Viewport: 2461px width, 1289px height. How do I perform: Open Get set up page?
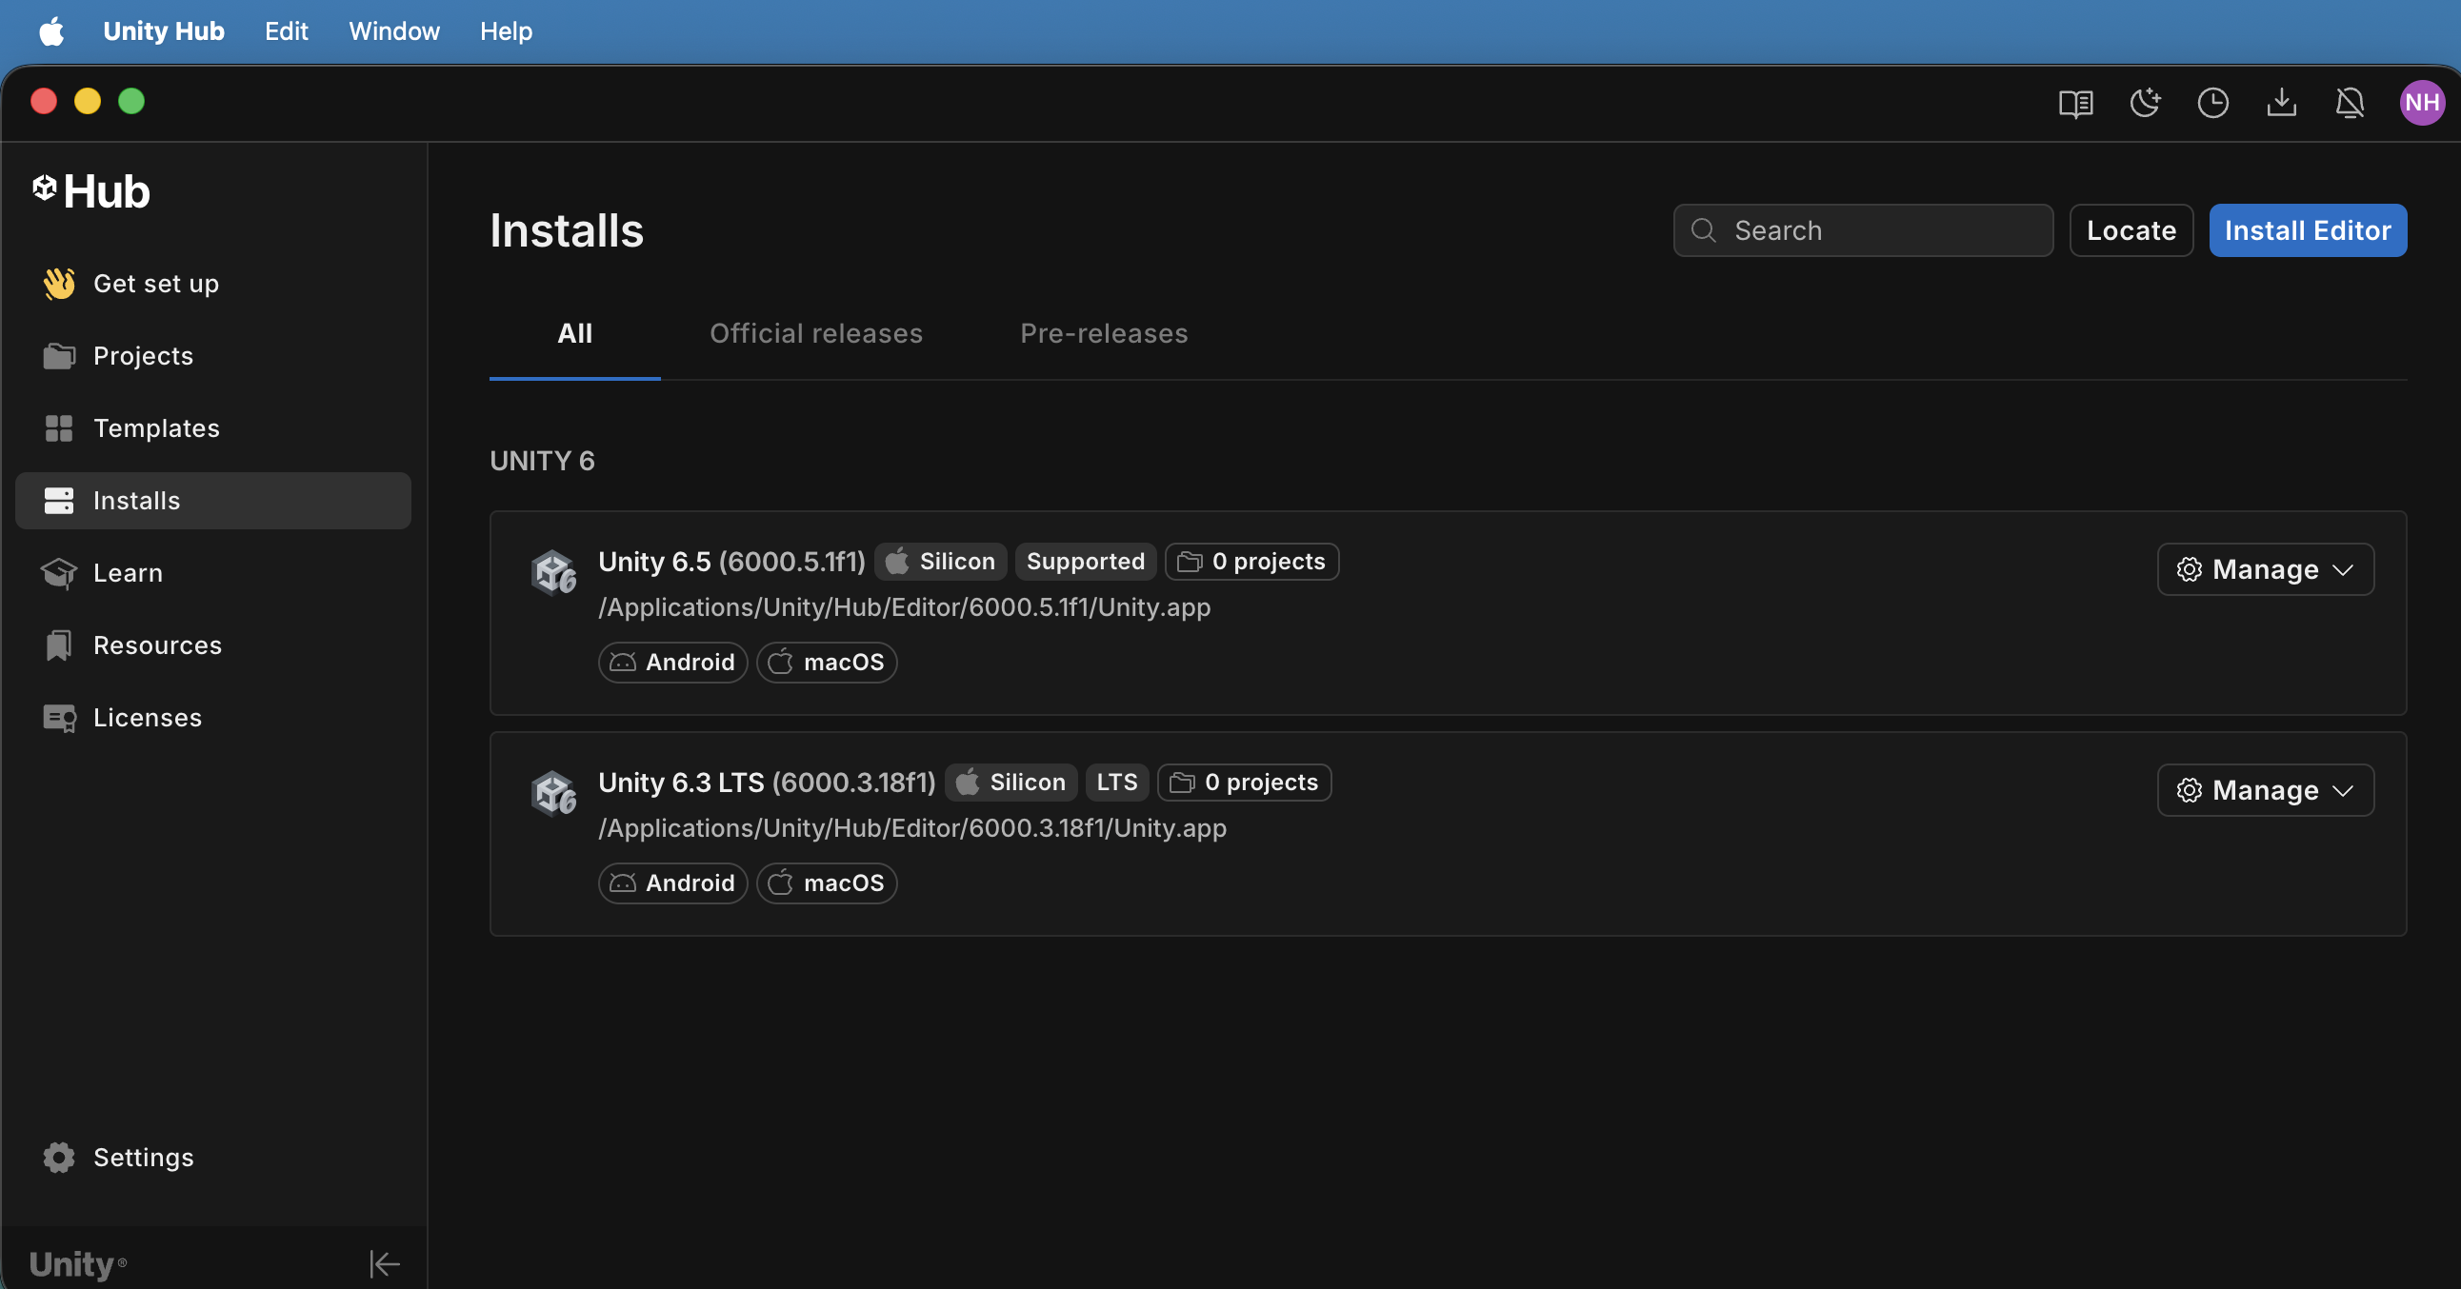[x=213, y=284]
